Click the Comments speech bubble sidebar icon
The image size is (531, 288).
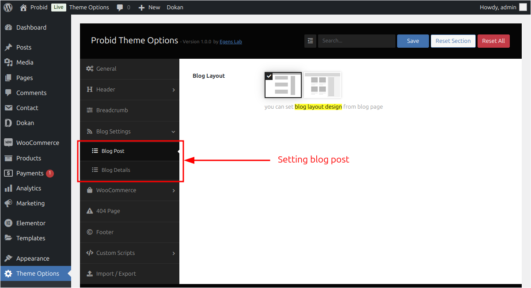pyautogui.click(x=8, y=93)
